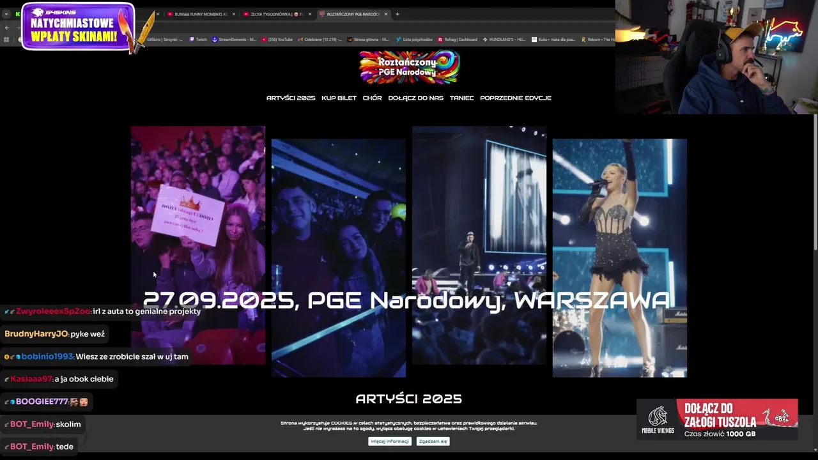Click the 27.09.2025 PGE Narodowy WARSZAWA headline
The height and width of the screenshot is (460, 818).
(x=406, y=300)
